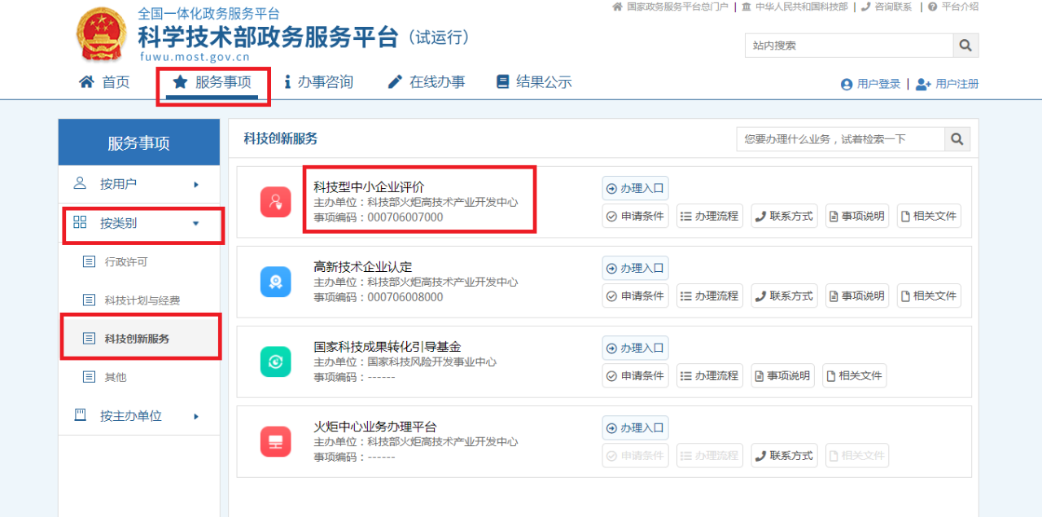Open the 结果公示 navigation tab
Image resolution: width=1042 pixels, height=517 pixels.
(x=534, y=81)
